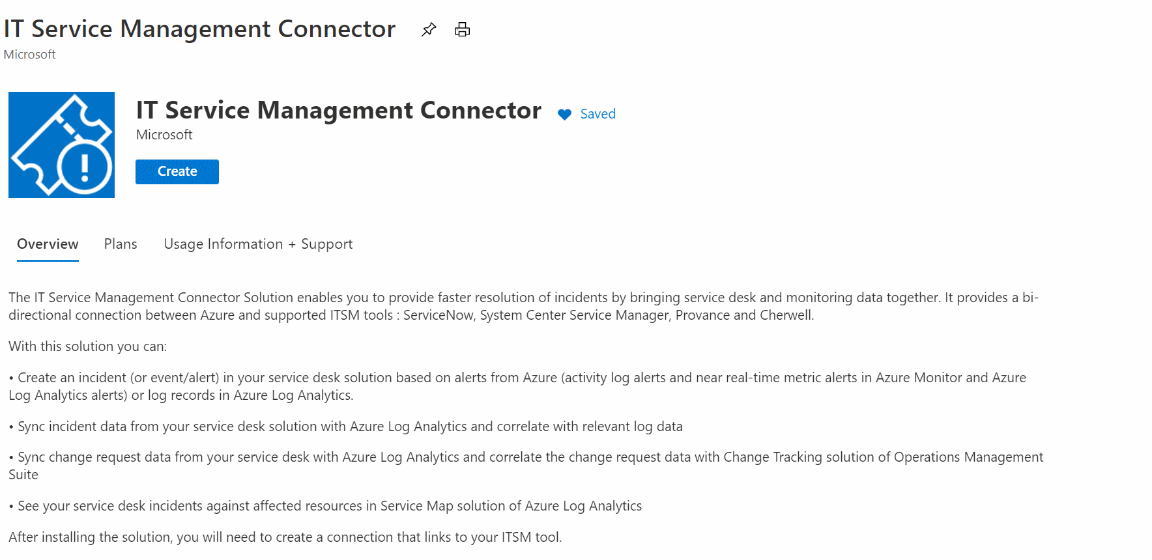Toggle the blue heart saved icon
The height and width of the screenshot is (560, 1152).
(x=564, y=115)
